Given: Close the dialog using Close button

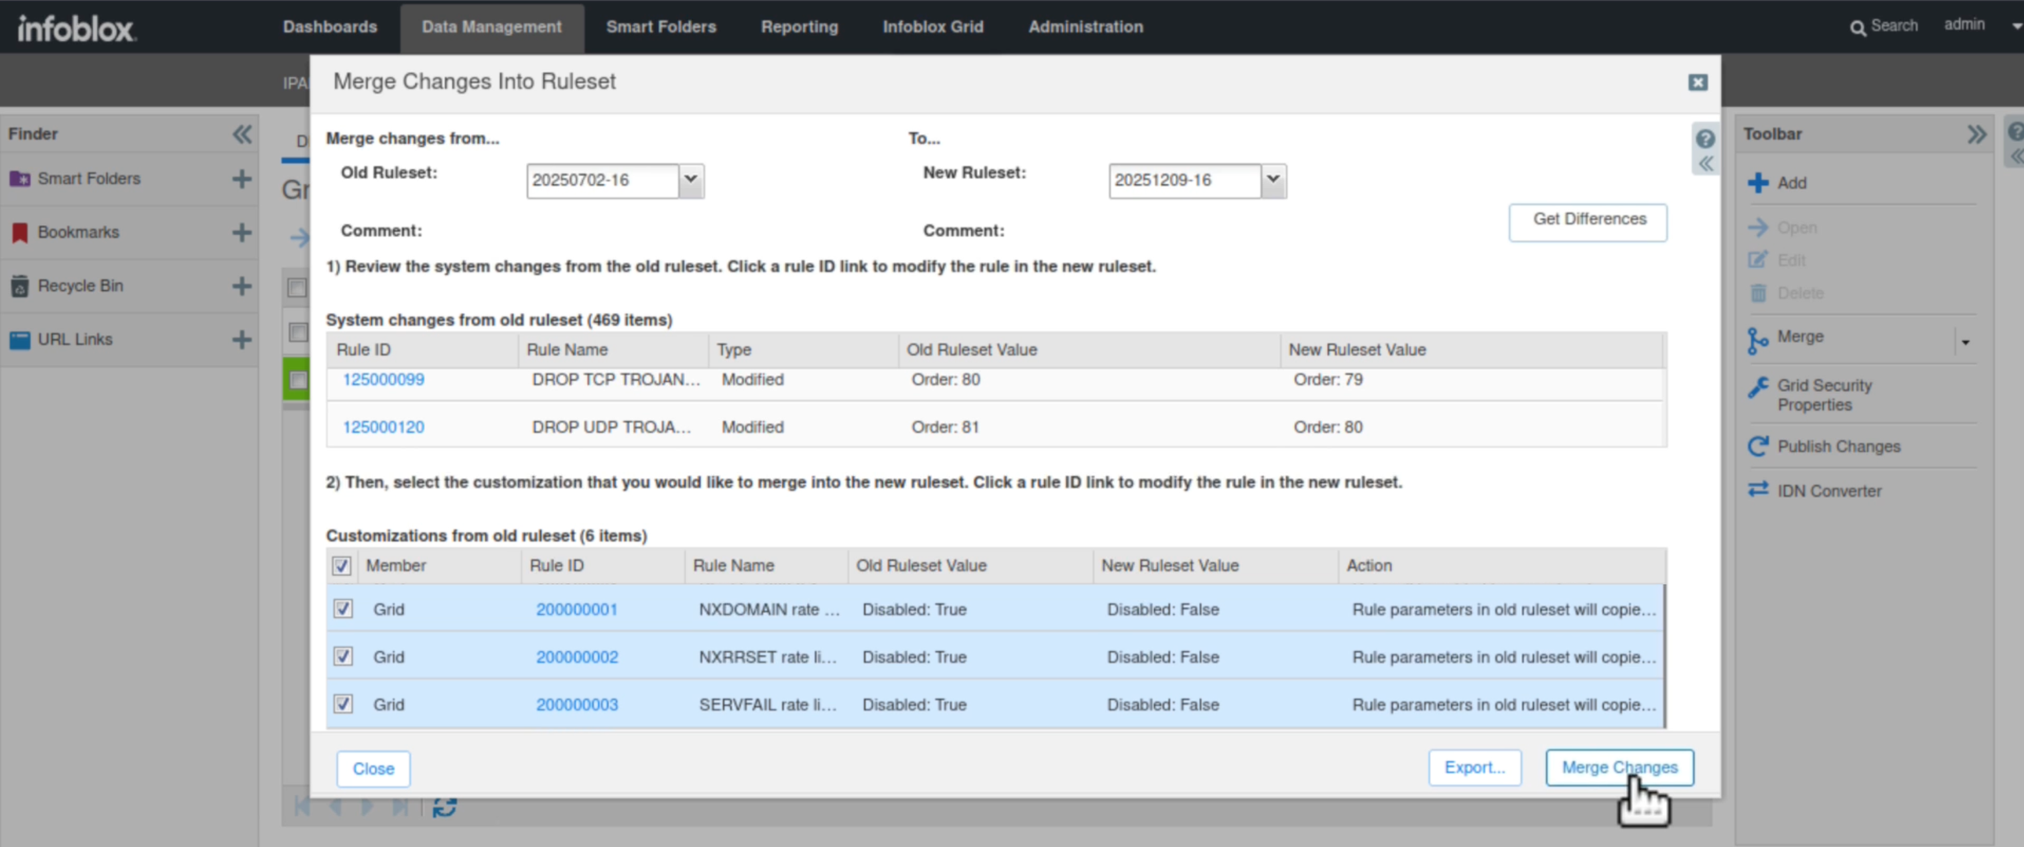Looking at the screenshot, I should coord(373,769).
